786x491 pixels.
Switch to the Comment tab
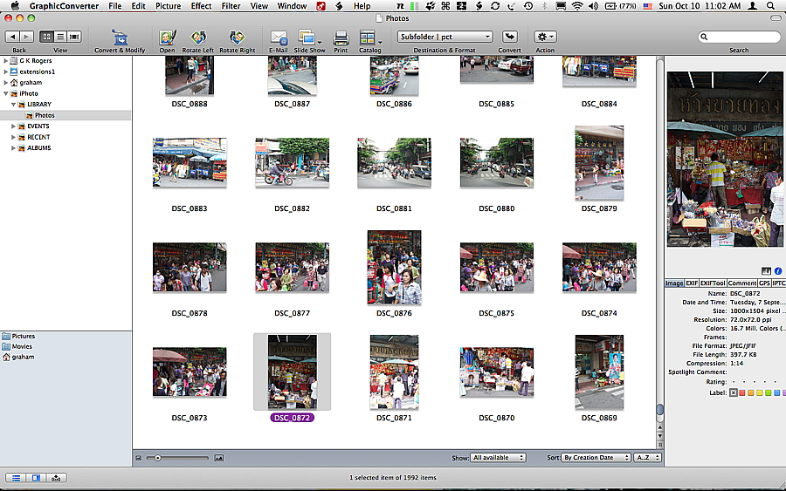click(741, 283)
